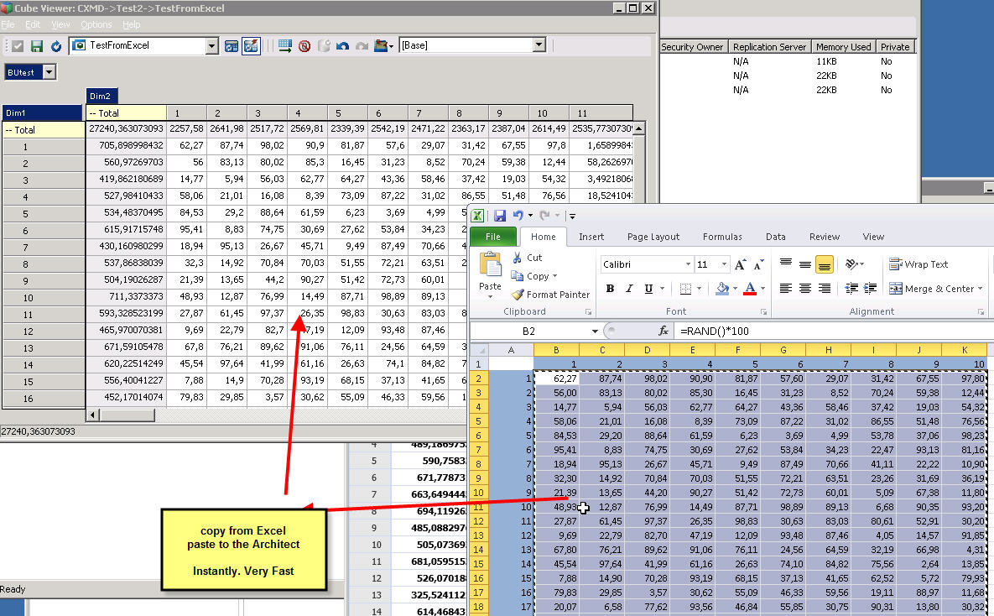Toggle Underline formatting in Excel
The image size is (994, 616).
click(648, 289)
